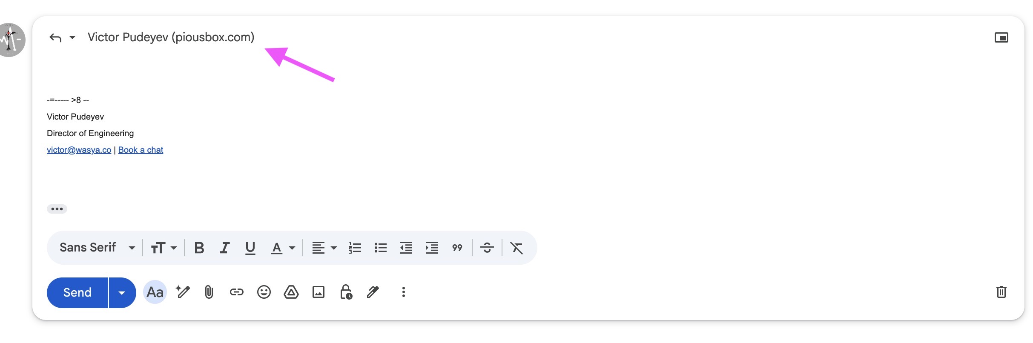Toggle underline formatting
Viewport: 1033px width, 343px height.
coord(250,248)
